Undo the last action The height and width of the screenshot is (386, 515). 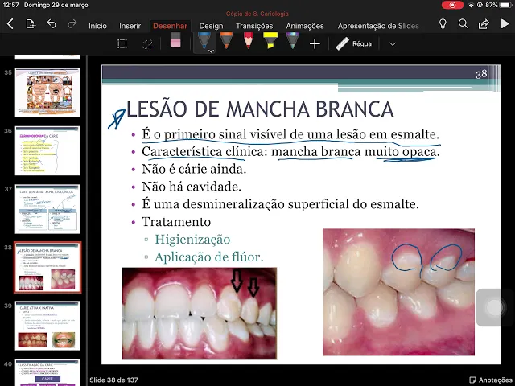[x=51, y=24]
